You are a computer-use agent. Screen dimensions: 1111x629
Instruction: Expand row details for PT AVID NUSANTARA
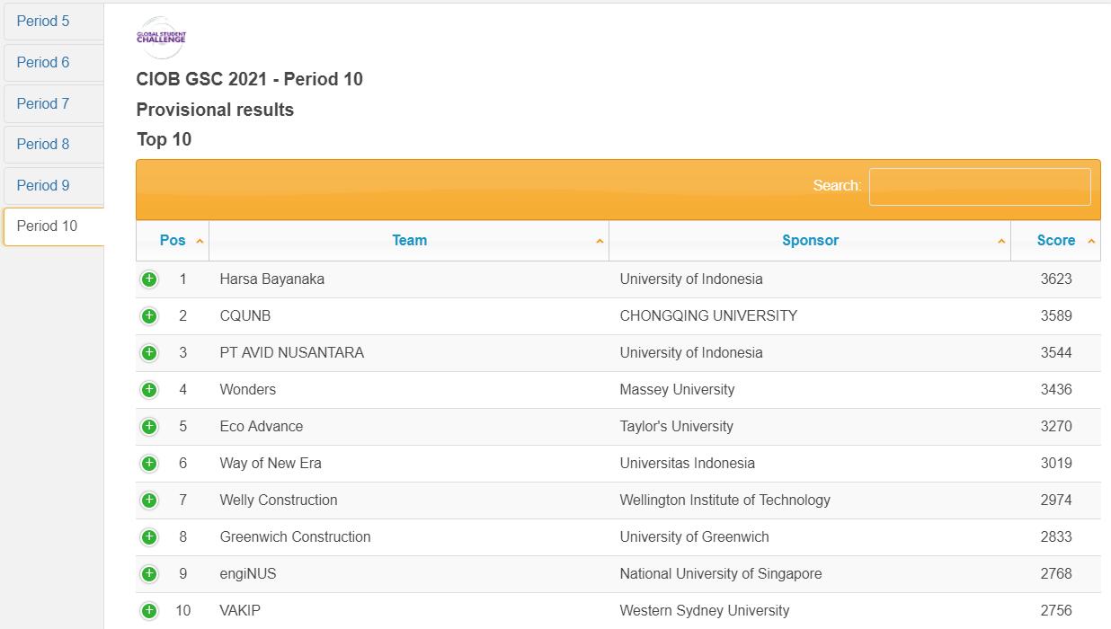click(149, 353)
